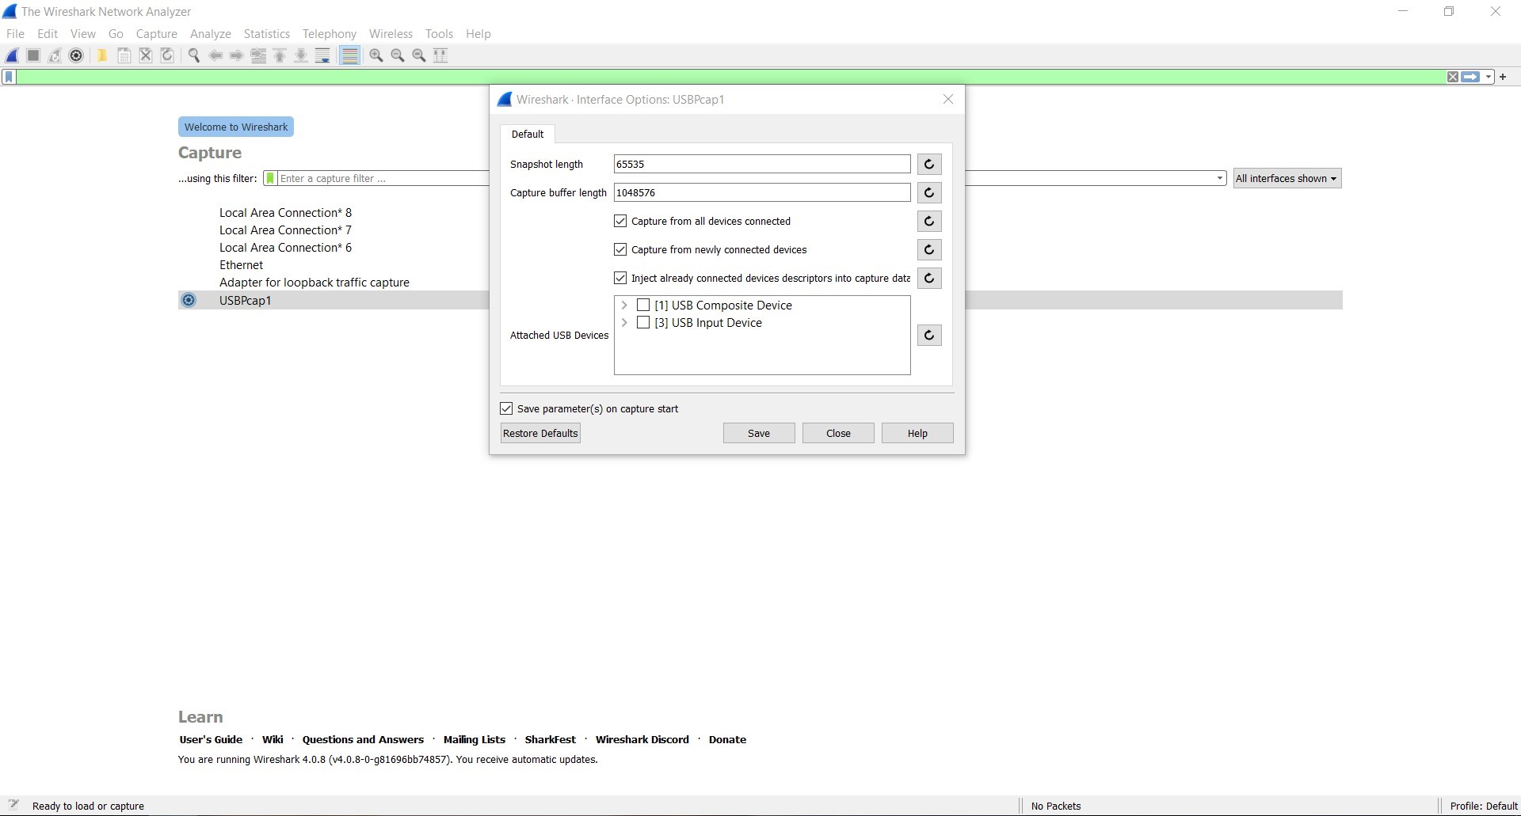Open the View menu

pyautogui.click(x=83, y=34)
